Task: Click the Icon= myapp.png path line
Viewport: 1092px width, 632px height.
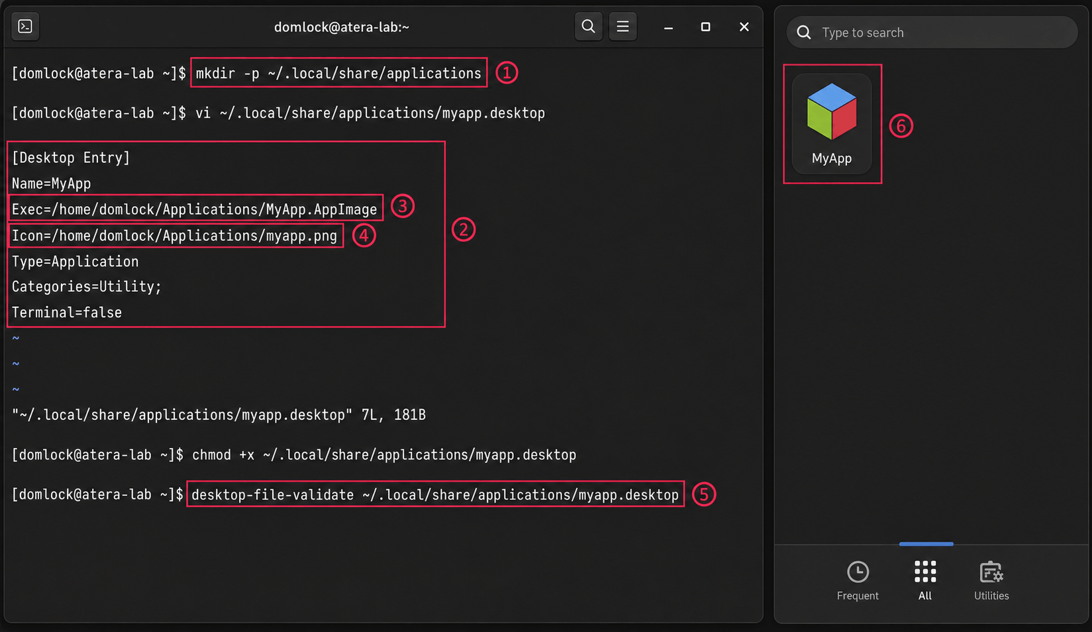Action: tap(174, 236)
